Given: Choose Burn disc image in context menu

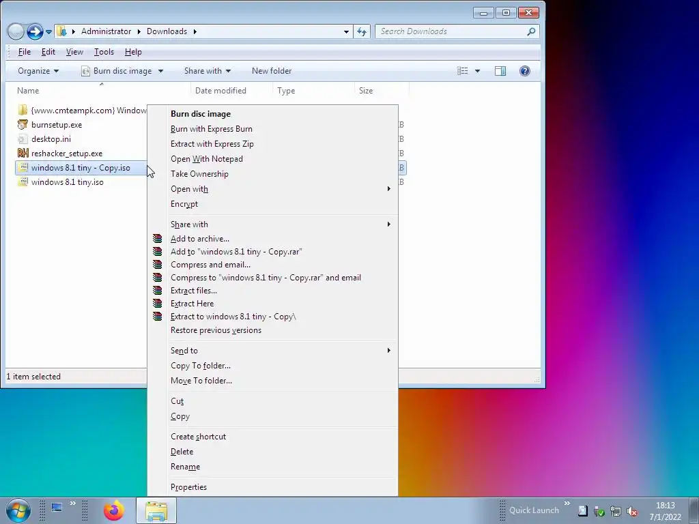Looking at the screenshot, I should tap(273, 114).
